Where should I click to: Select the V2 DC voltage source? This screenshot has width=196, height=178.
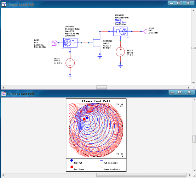(70, 63)
